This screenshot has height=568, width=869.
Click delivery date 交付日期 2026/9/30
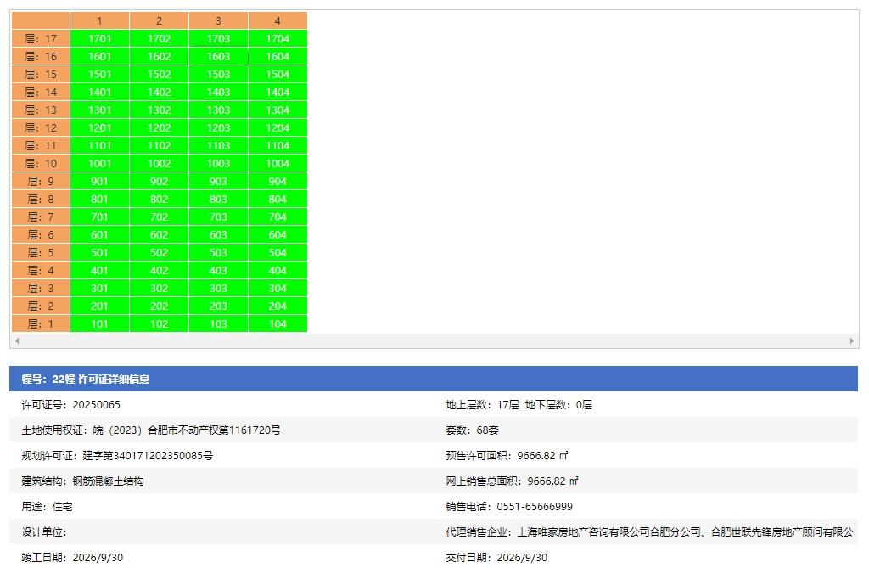point(496,558)
